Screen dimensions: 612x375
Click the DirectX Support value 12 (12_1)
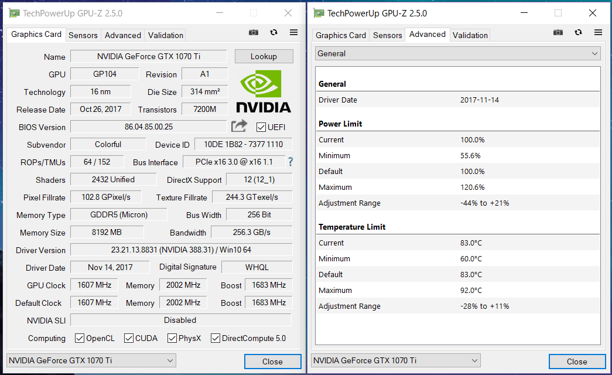[259, 179]
